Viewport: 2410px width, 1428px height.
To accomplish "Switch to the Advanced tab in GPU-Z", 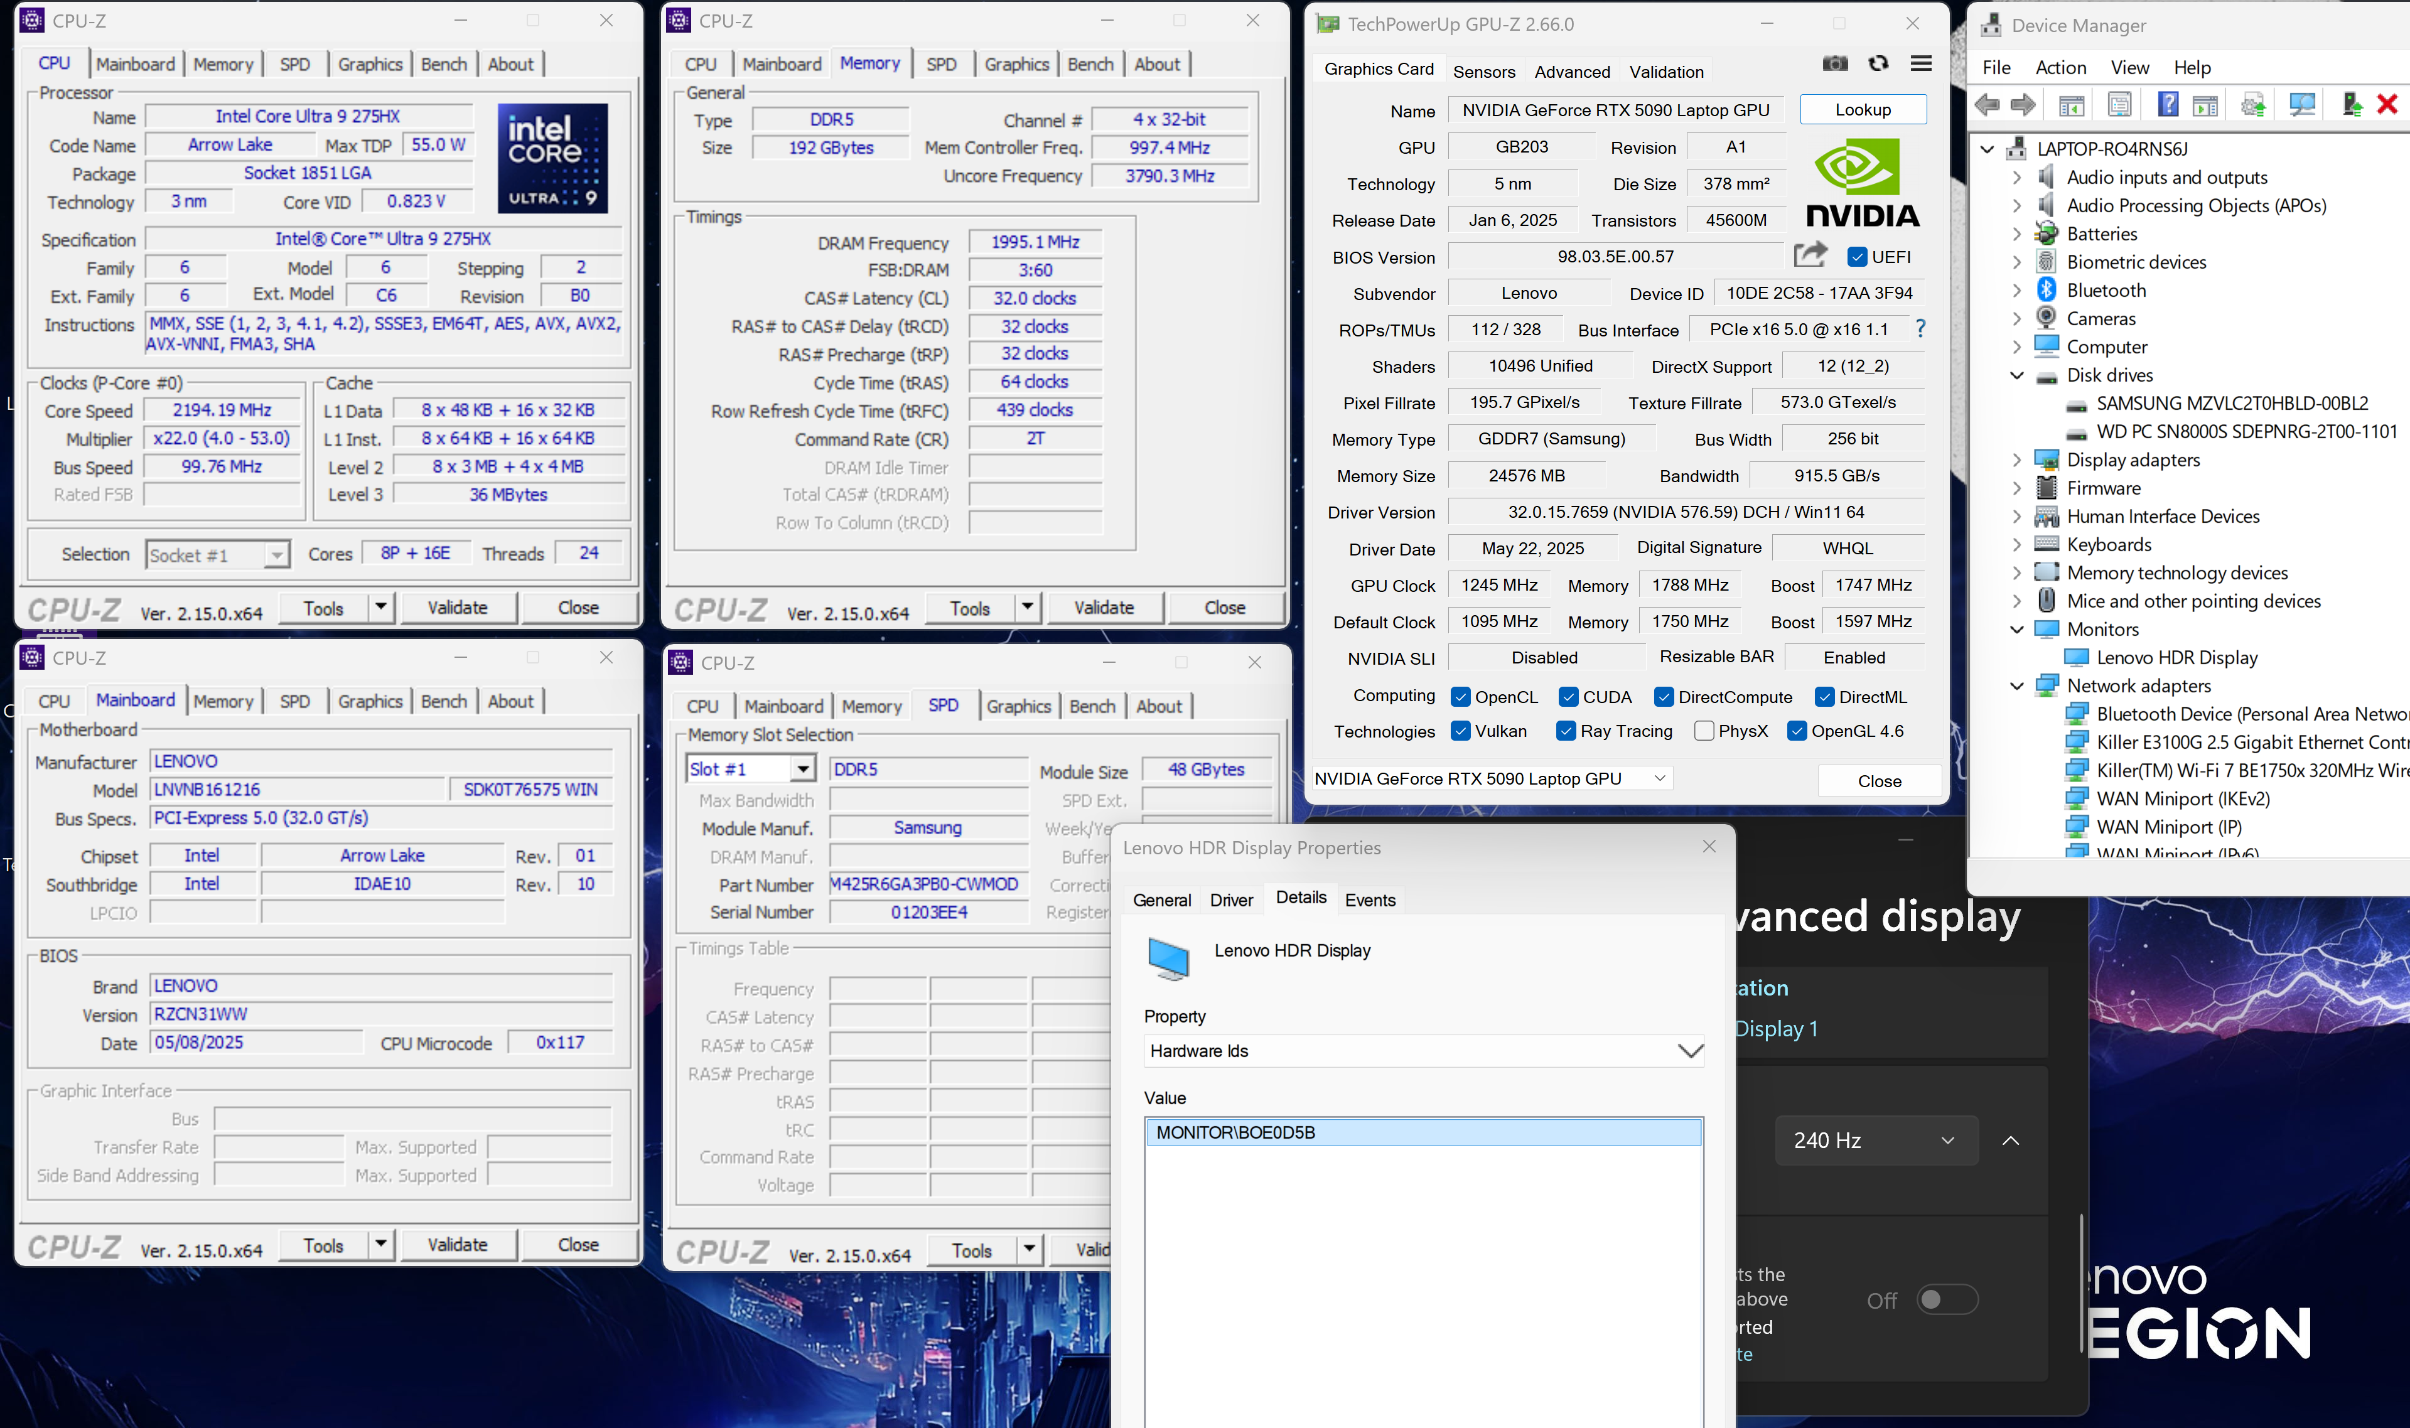I will [1572, 71].
